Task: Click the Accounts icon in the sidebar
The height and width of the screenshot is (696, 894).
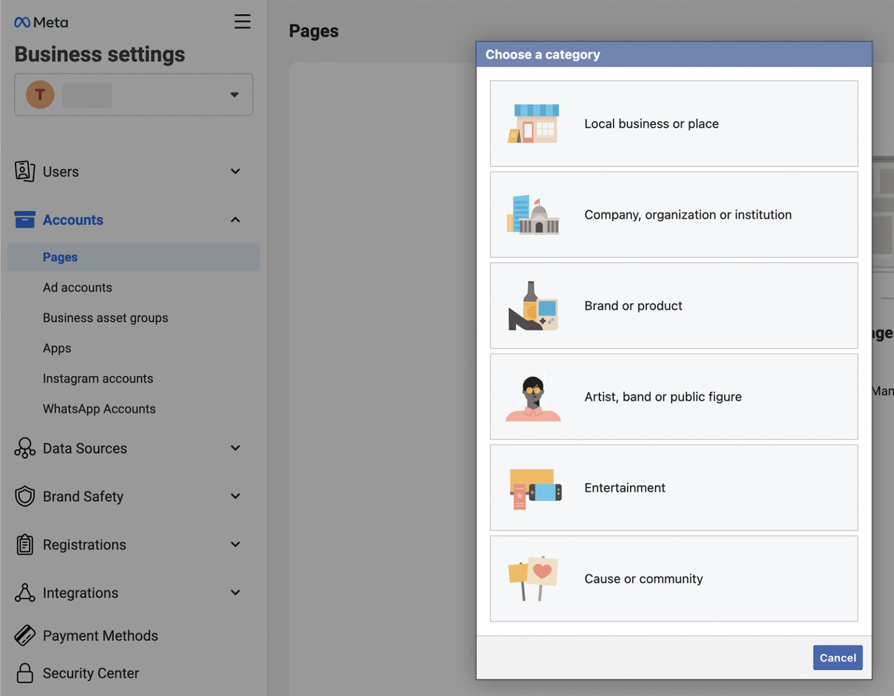Action: click(x=24, y=220)
